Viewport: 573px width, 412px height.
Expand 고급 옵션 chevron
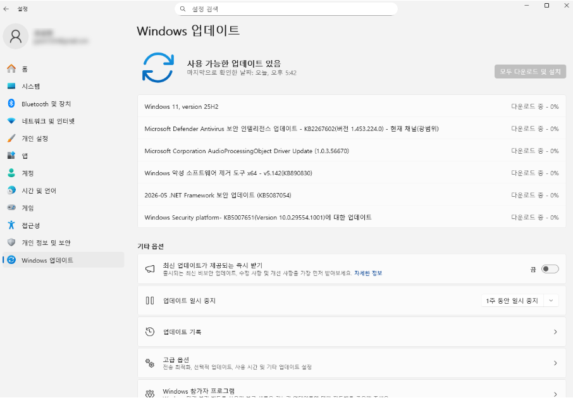tap(555, 363)
